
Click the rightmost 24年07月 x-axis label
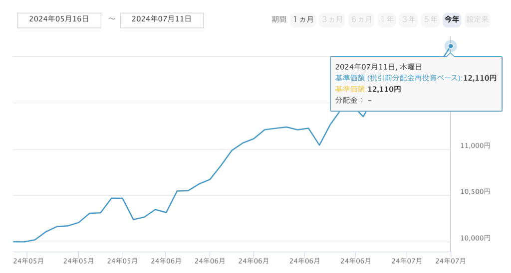[x=451, y=261]
